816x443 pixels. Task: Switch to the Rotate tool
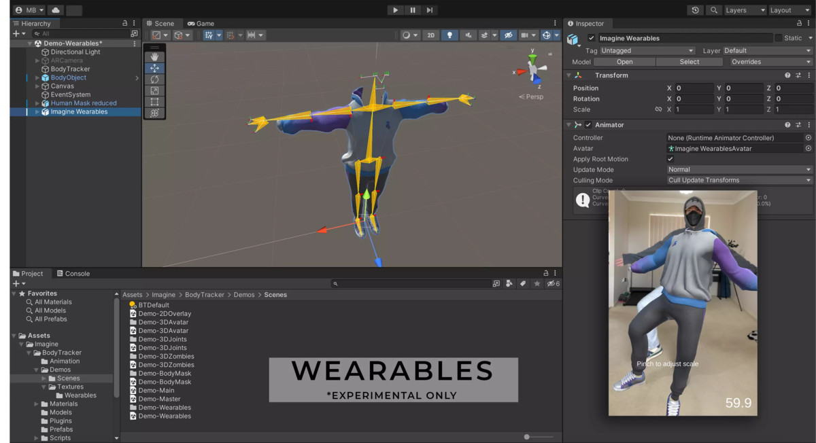[x=155, y=79]
